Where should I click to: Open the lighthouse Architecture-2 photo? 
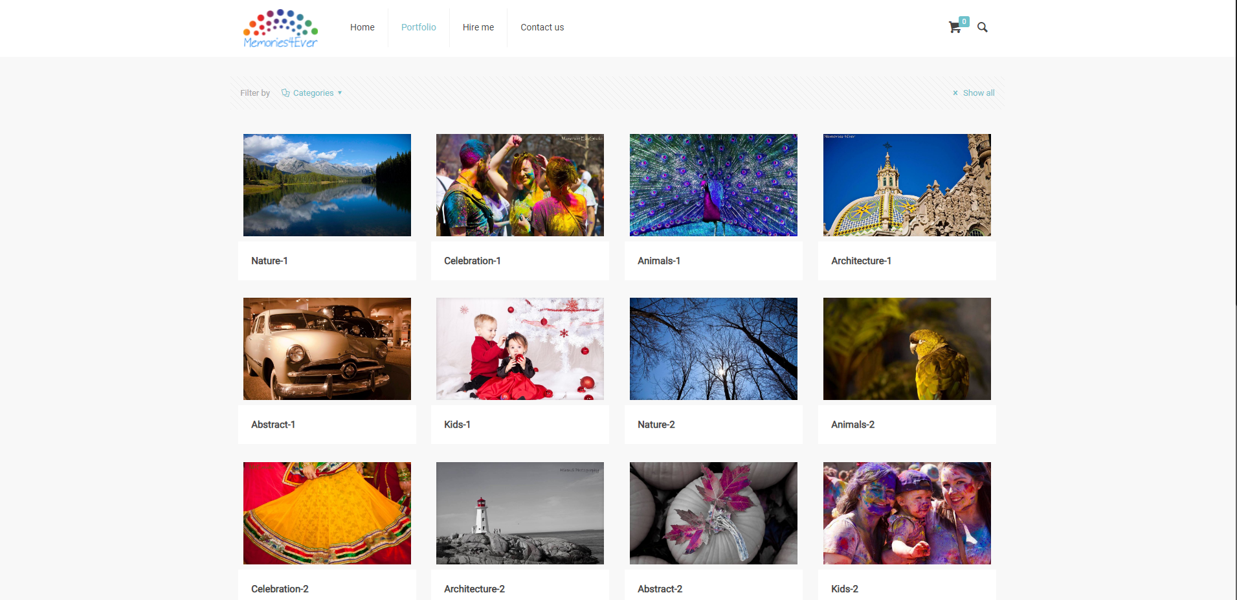pos(520,513)
